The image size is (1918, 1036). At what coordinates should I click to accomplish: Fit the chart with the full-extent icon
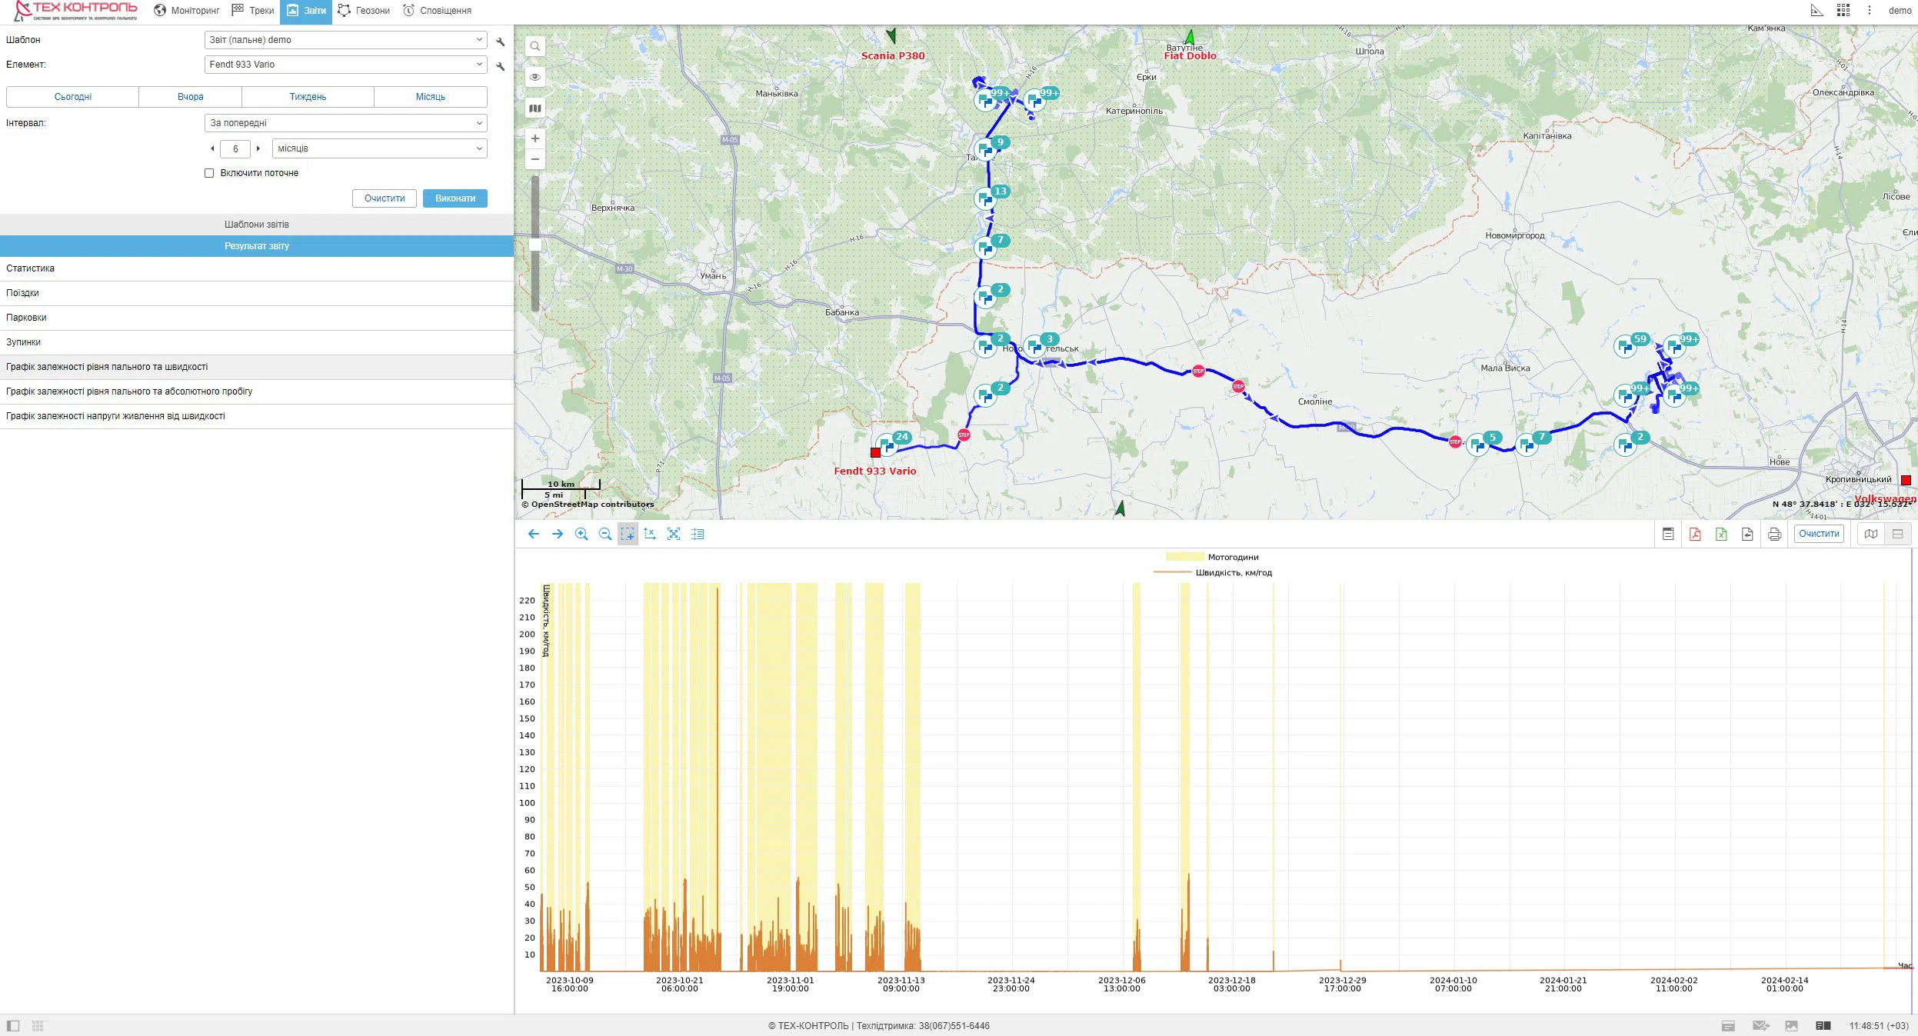[674, 534]
